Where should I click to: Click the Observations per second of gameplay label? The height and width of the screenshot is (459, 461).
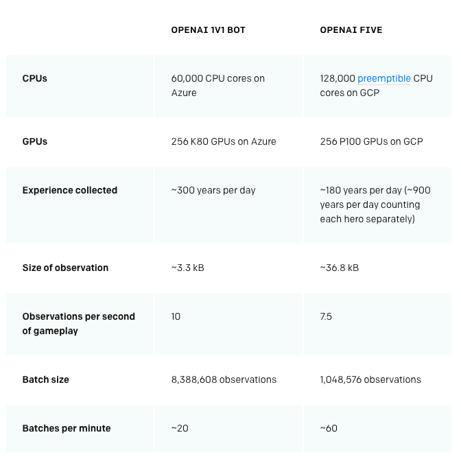78,323
